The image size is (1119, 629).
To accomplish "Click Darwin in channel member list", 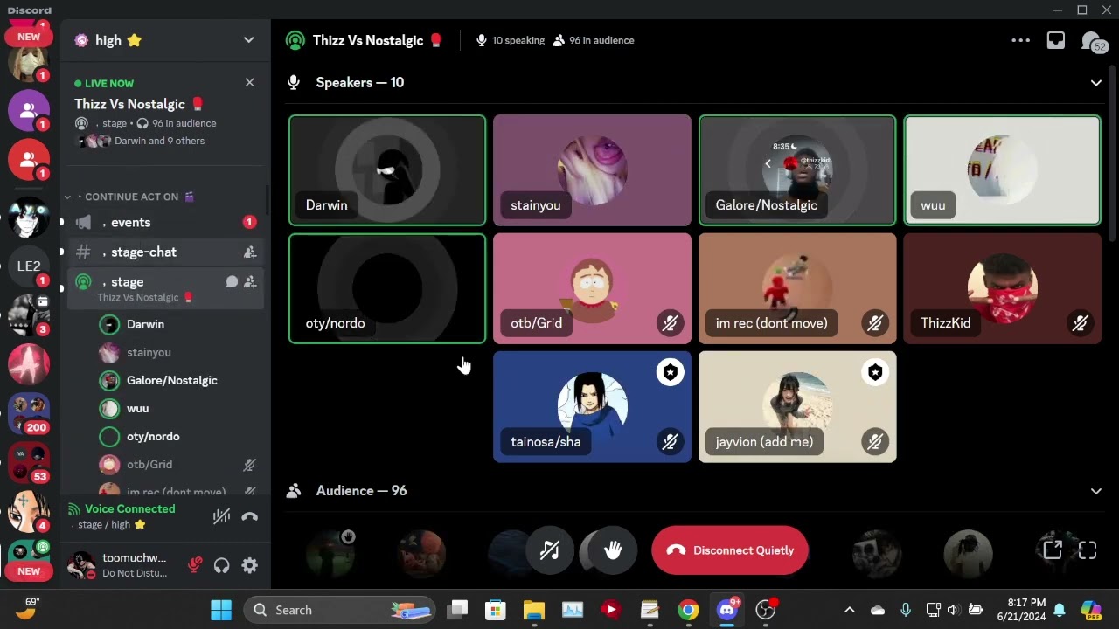I will pyautogui.click(x=179, y=324).
